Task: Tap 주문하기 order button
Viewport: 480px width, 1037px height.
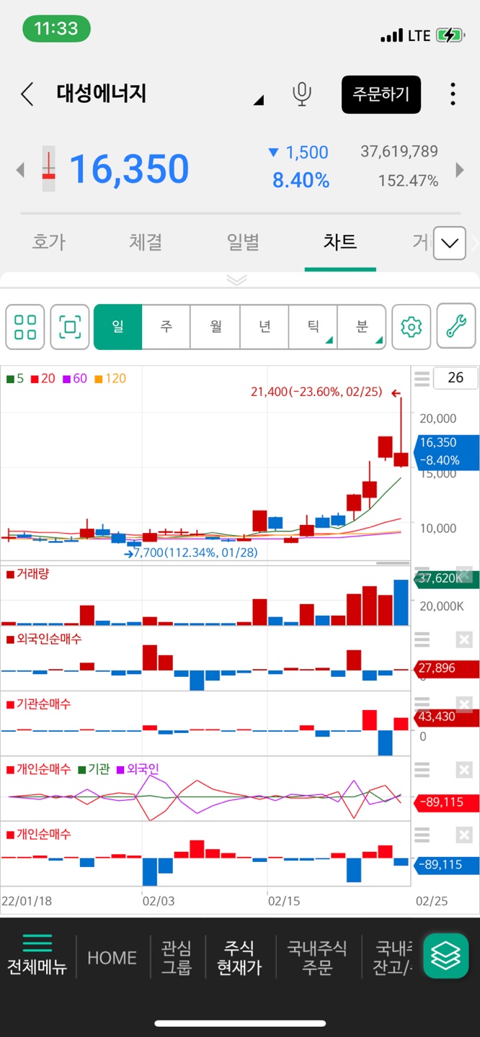Action: 381,94
